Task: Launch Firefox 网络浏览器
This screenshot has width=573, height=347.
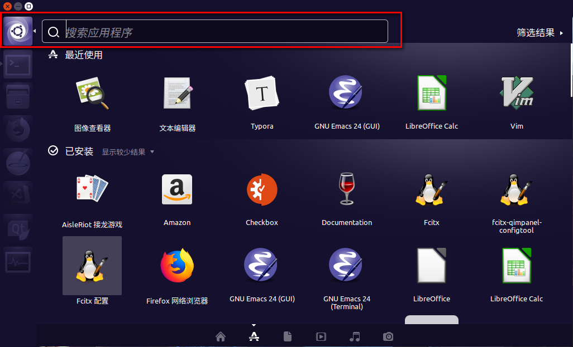Action: [177, 266]
